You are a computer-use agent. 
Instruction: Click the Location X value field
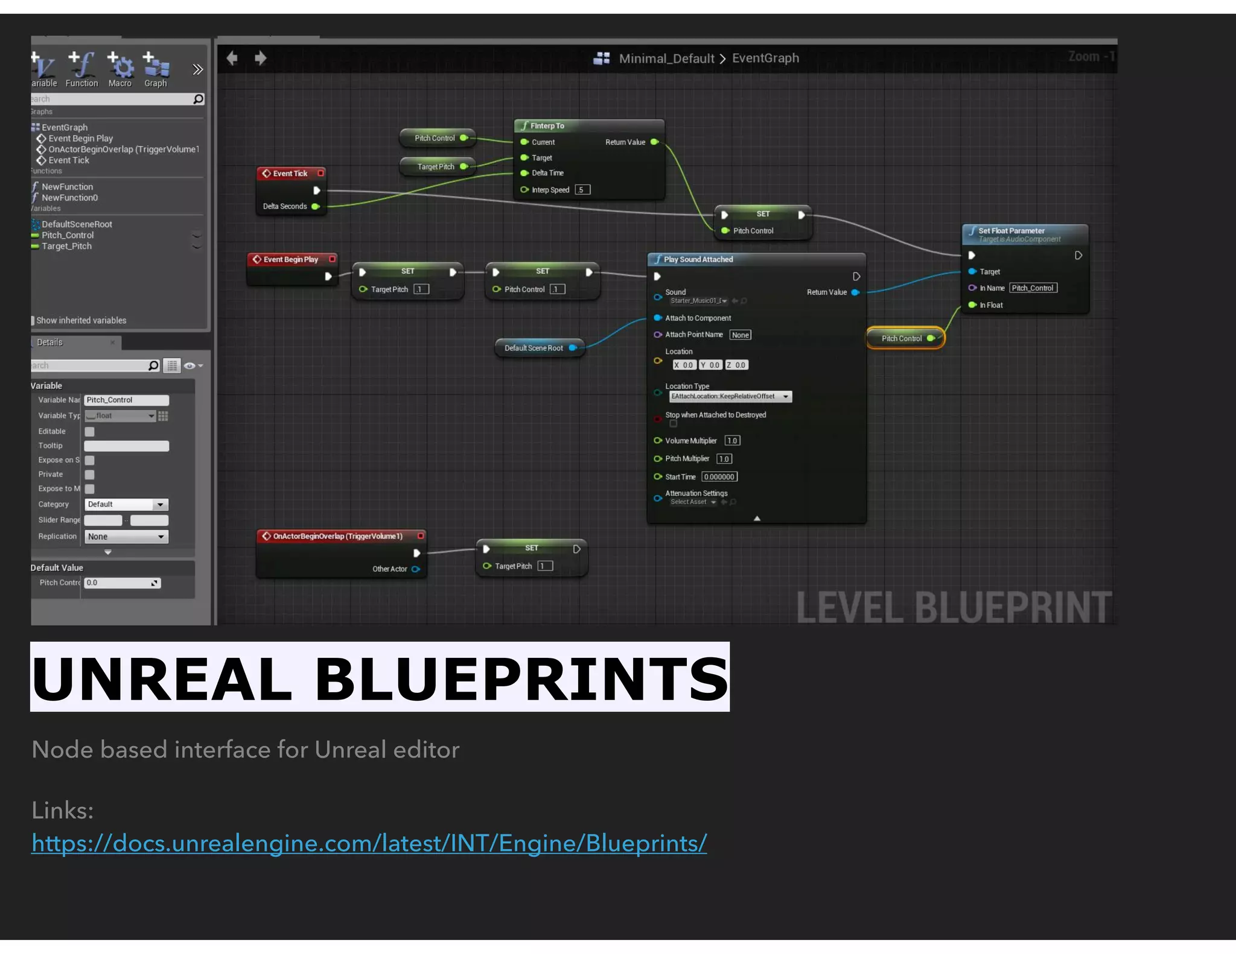point(684,365)
